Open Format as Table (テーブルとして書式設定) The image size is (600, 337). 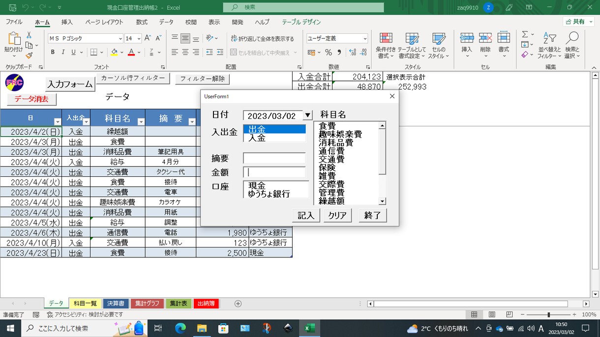[x=412, y=46]
